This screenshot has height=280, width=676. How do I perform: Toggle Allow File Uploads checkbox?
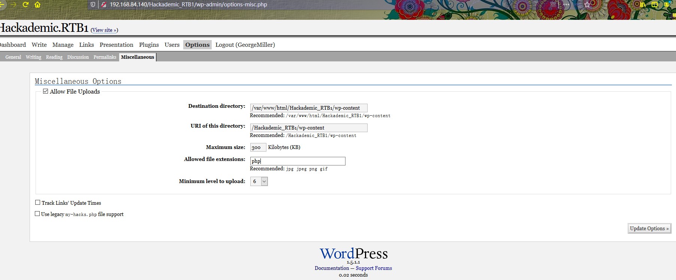[46, 91]
